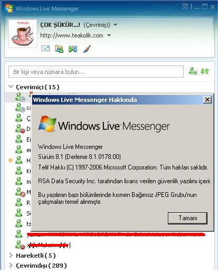Viewport: 218px width, 273px height.
Task: Click the tea cup display picture
Action: pos(23,34)
